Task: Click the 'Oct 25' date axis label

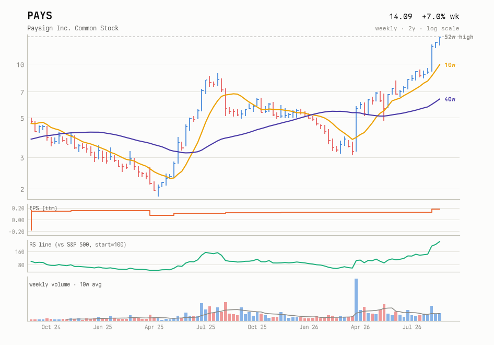Action: click(x=257, y=327)
